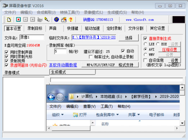Click the 文件名 input field
This screenshot has width=188, height=140.
[x=32, y=37]
